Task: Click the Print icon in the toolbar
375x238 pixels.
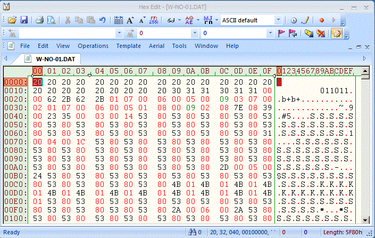Action: 39,20
